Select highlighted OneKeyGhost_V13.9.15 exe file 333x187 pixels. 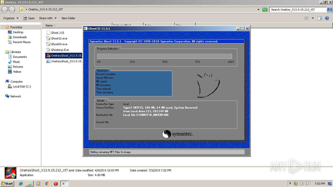64,56
